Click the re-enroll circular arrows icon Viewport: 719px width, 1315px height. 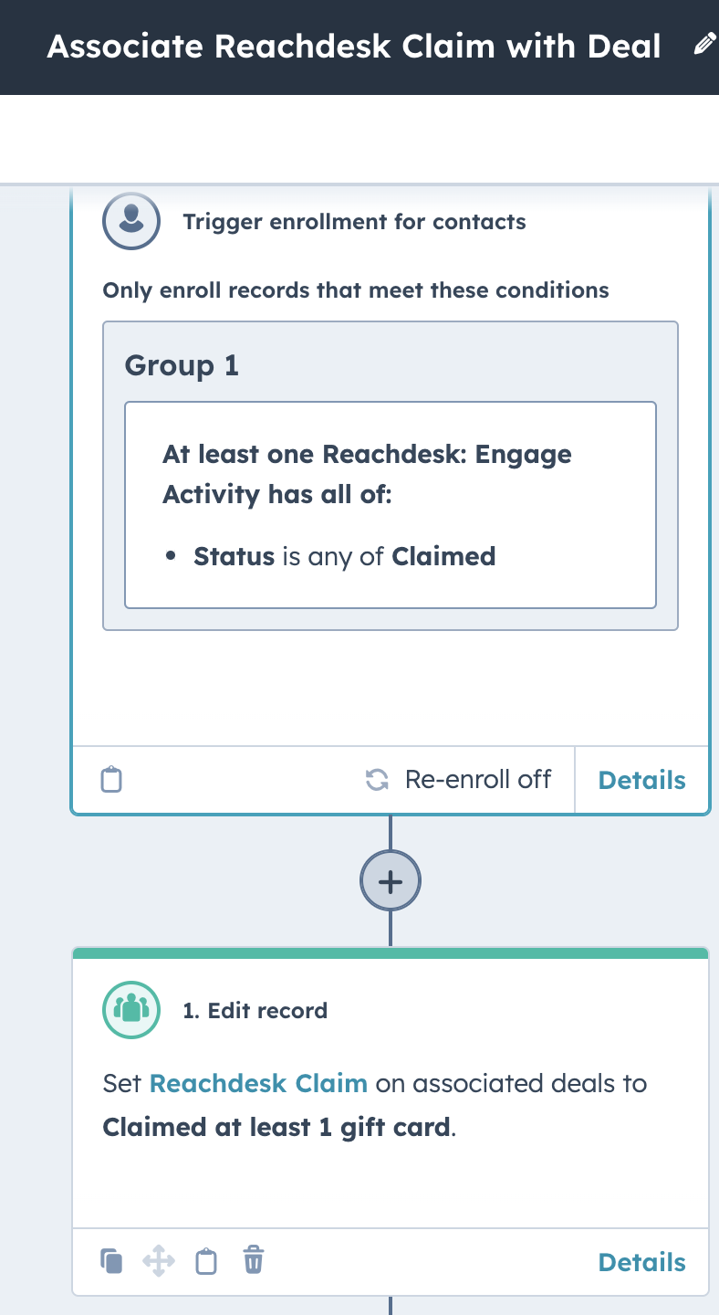377,780
